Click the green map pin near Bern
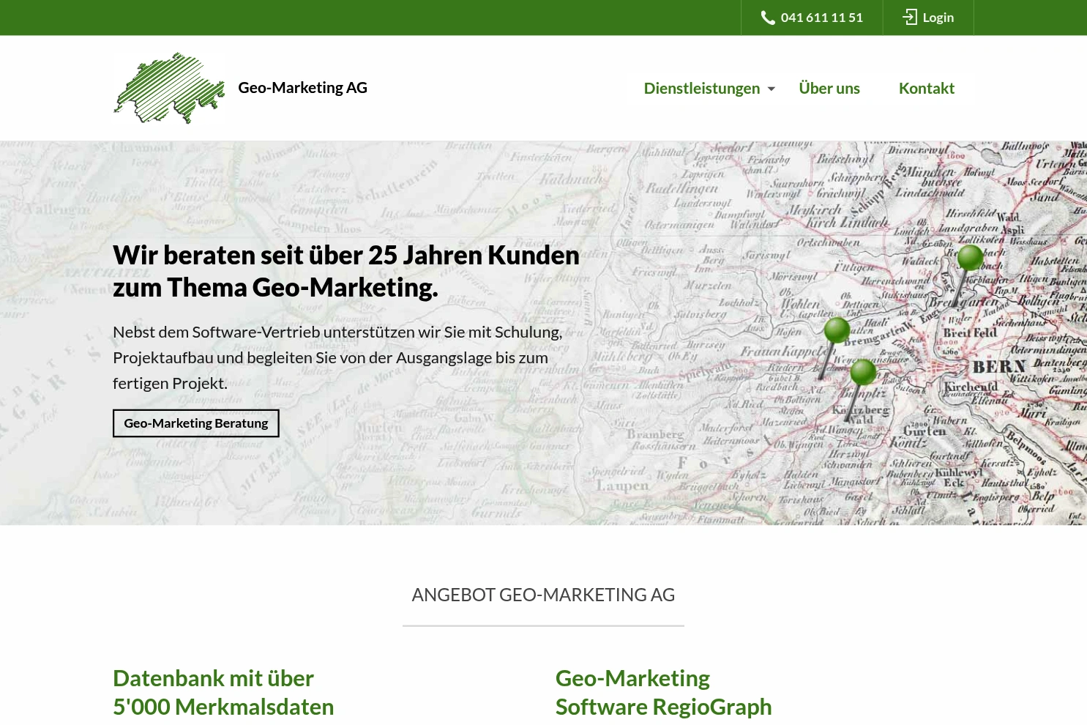 click(x=864, y=372)
